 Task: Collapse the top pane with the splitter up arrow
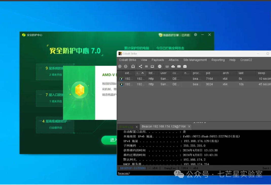(x=194, y=123)
